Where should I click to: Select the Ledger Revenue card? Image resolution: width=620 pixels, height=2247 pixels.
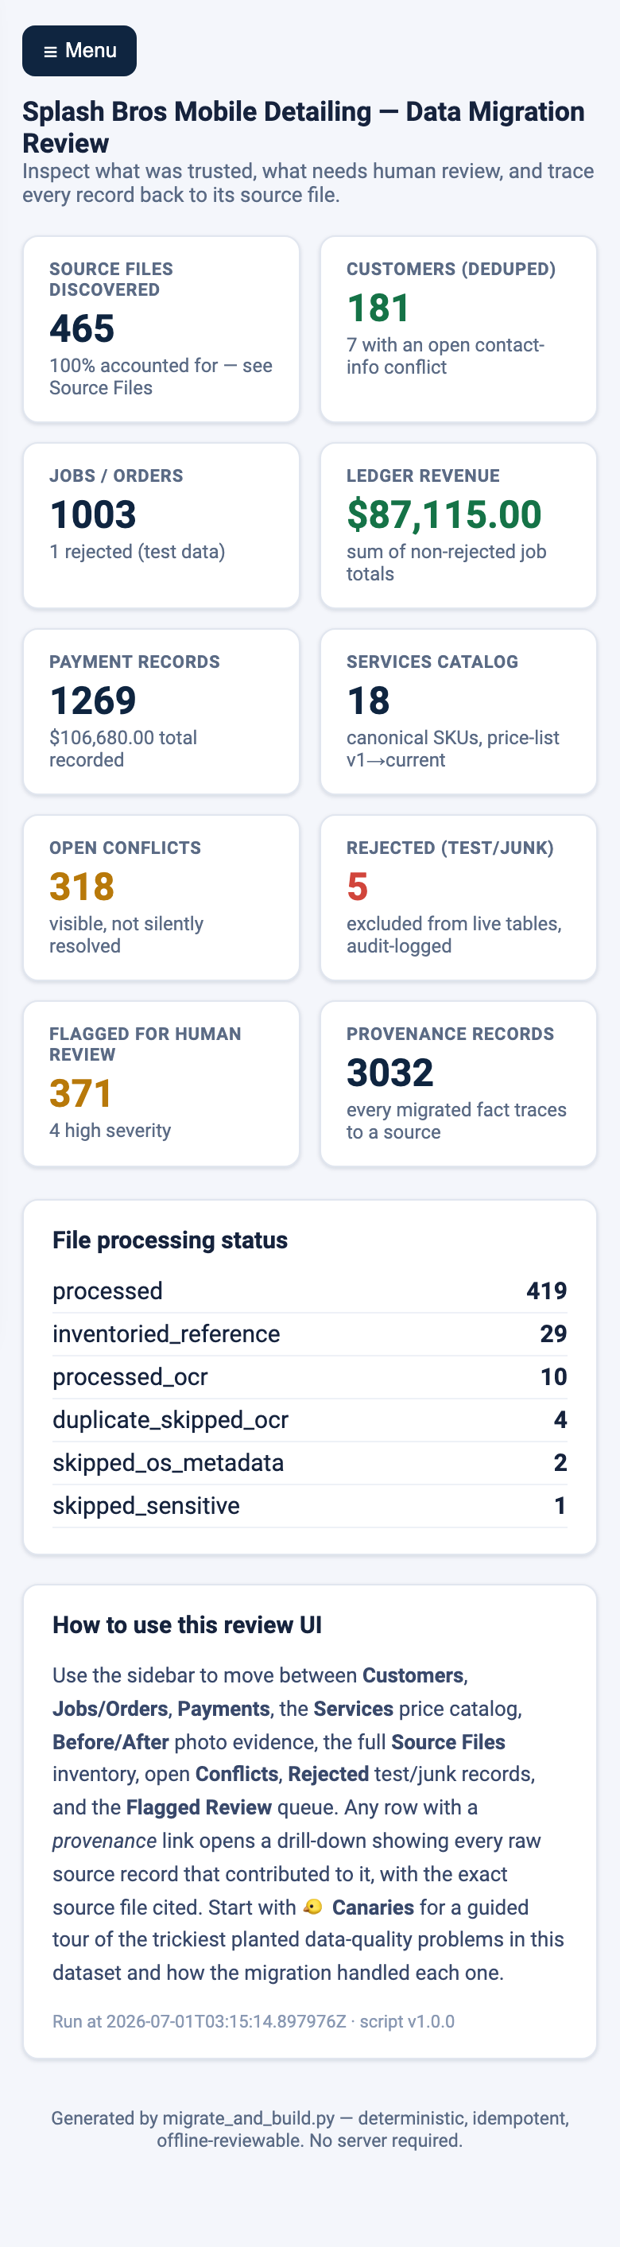click(459, 526)
